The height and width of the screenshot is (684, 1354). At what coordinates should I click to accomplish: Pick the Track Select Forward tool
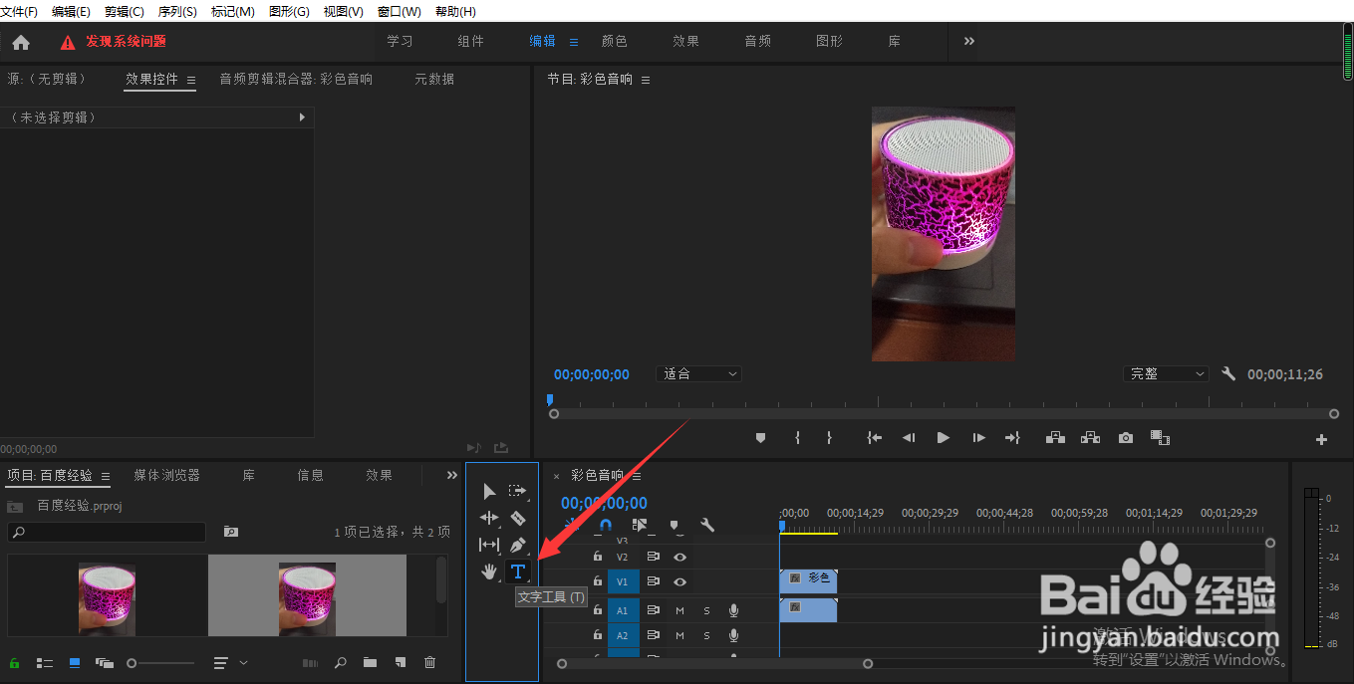(x=517, y=491)
